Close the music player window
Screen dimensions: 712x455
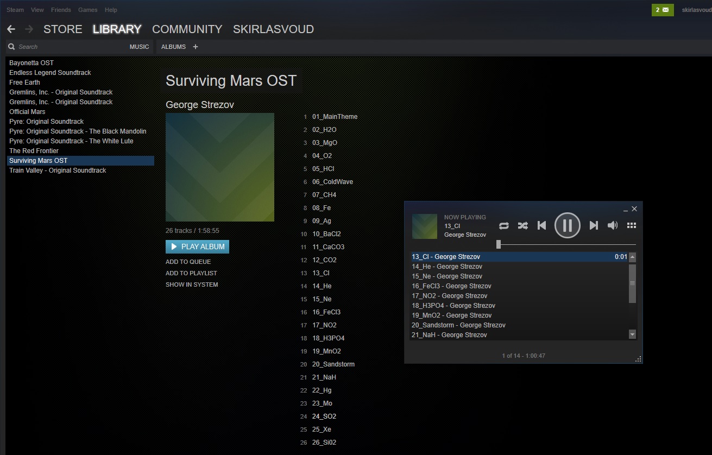point(634,209)
